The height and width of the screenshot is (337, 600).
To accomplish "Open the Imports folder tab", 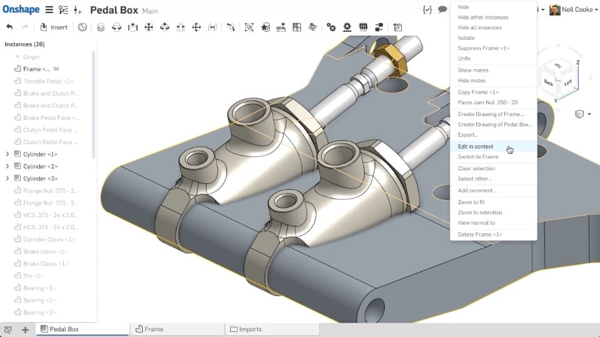I will coord(272,329).
